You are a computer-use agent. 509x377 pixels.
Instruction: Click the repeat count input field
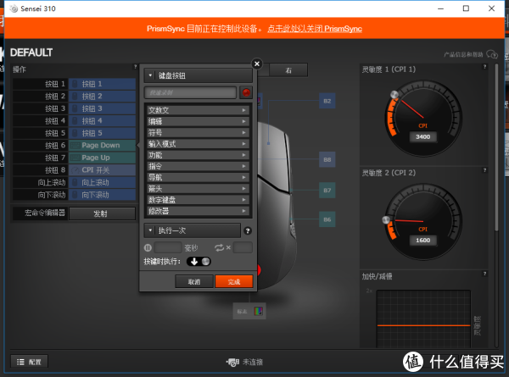(243, 248)
